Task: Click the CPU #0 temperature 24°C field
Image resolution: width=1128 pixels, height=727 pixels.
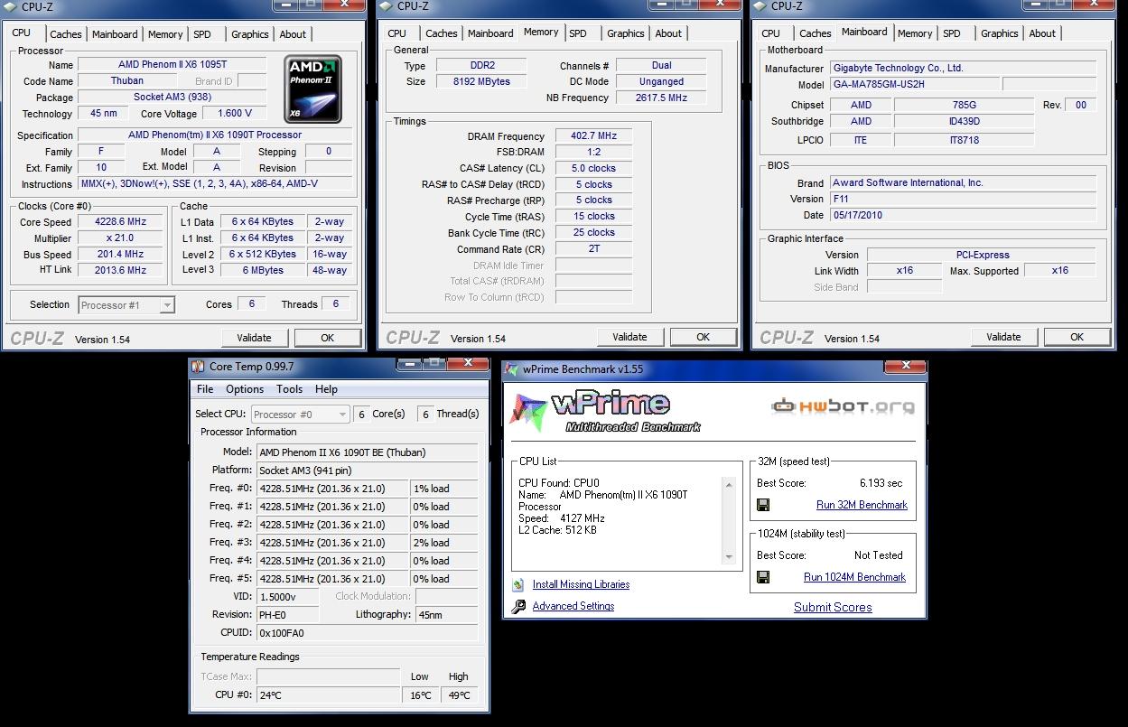Action: coord(328,695)
